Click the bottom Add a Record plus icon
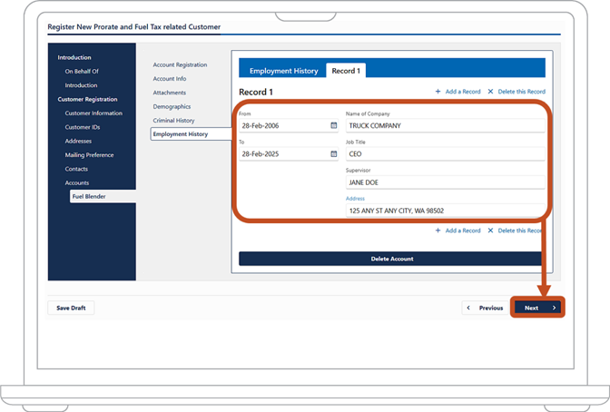The width and height of the screenshot is (610, 412). (x=438, y=231)
